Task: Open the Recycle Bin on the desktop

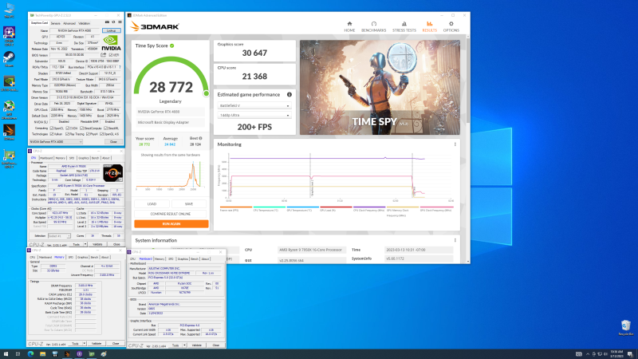Action: (625, 325)
